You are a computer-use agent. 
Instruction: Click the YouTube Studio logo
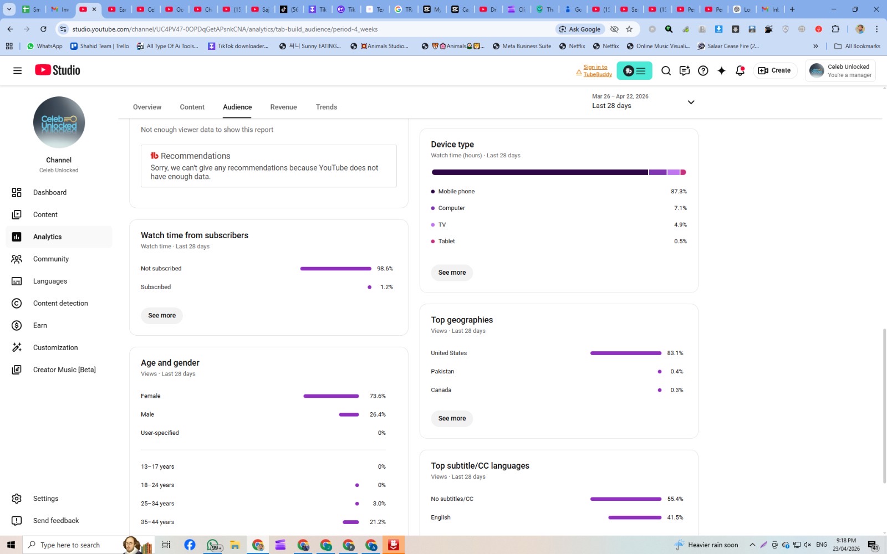point(58,70)
